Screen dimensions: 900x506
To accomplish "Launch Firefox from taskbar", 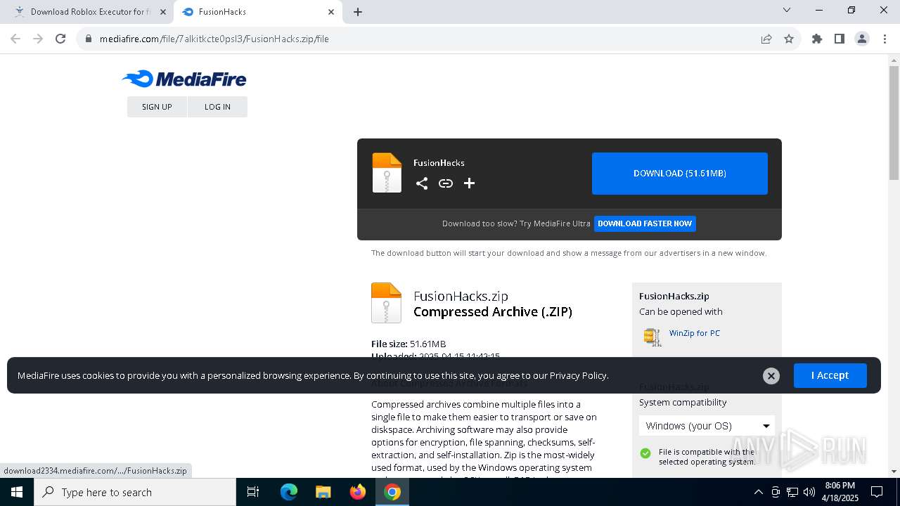I will coord(358,492).
